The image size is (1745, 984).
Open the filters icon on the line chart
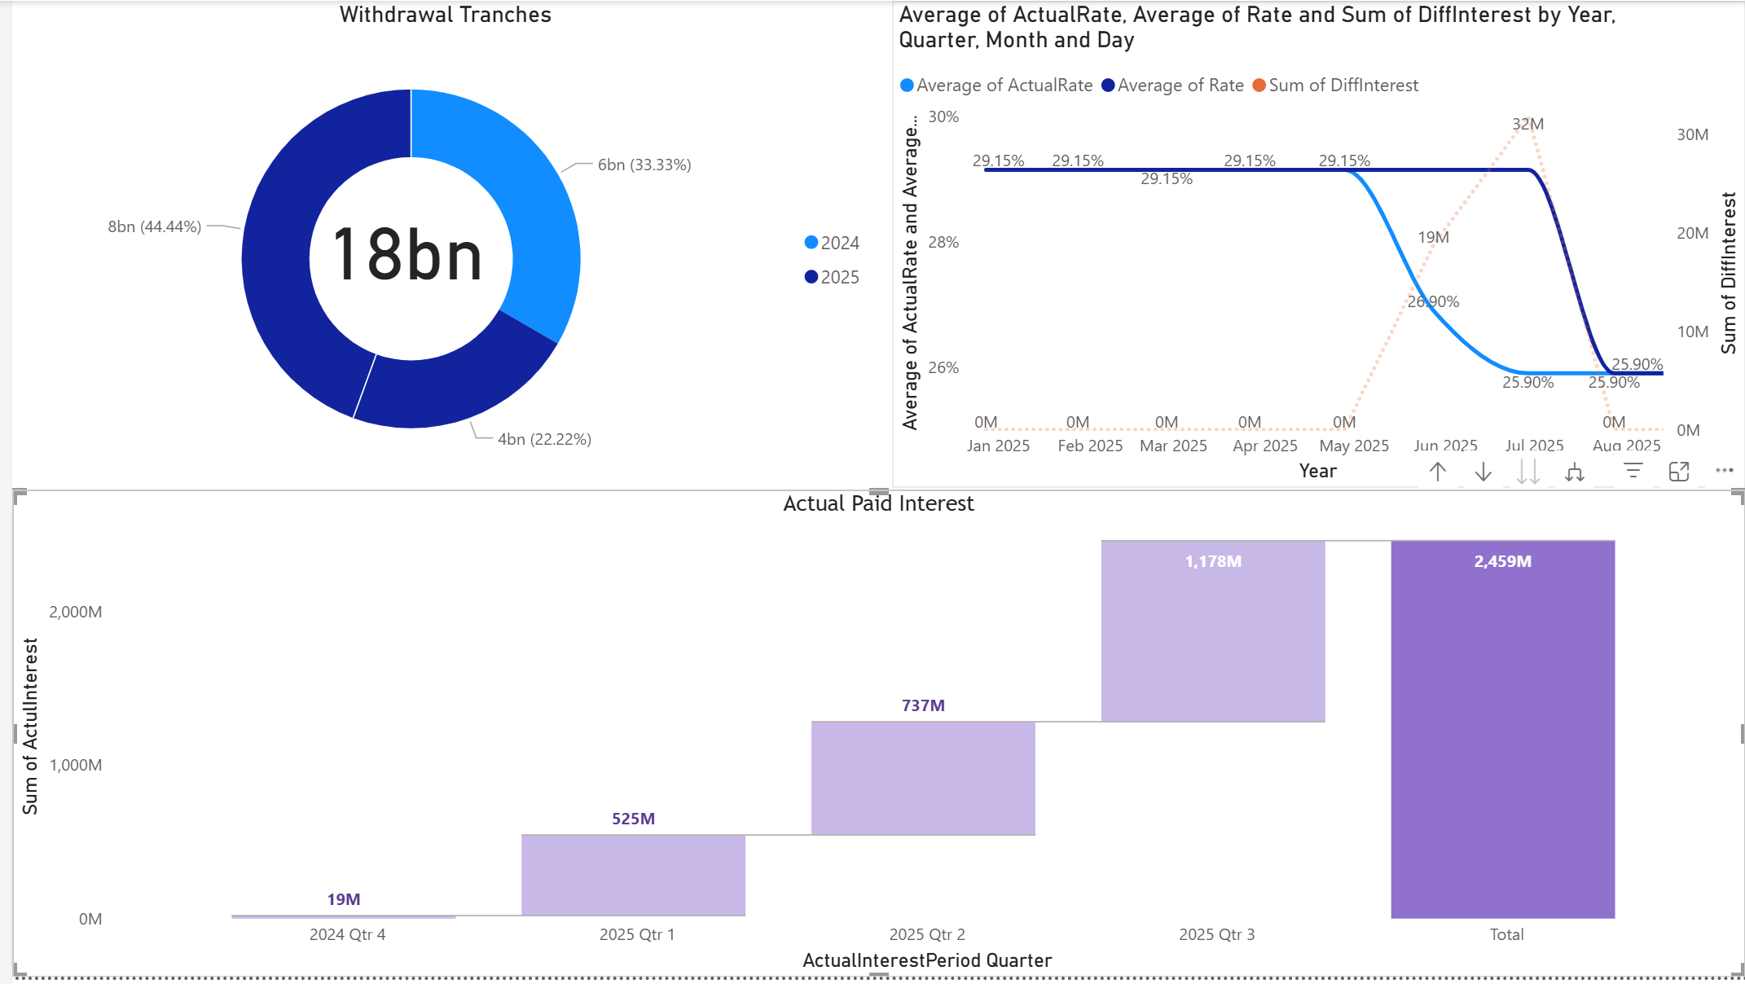click(1632, 471)
